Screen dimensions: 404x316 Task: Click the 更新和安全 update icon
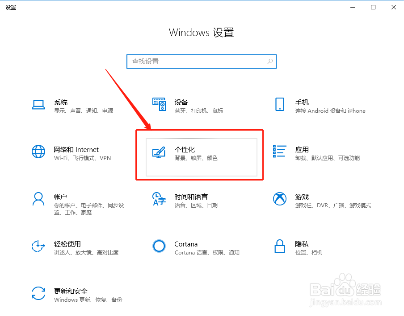38,294
